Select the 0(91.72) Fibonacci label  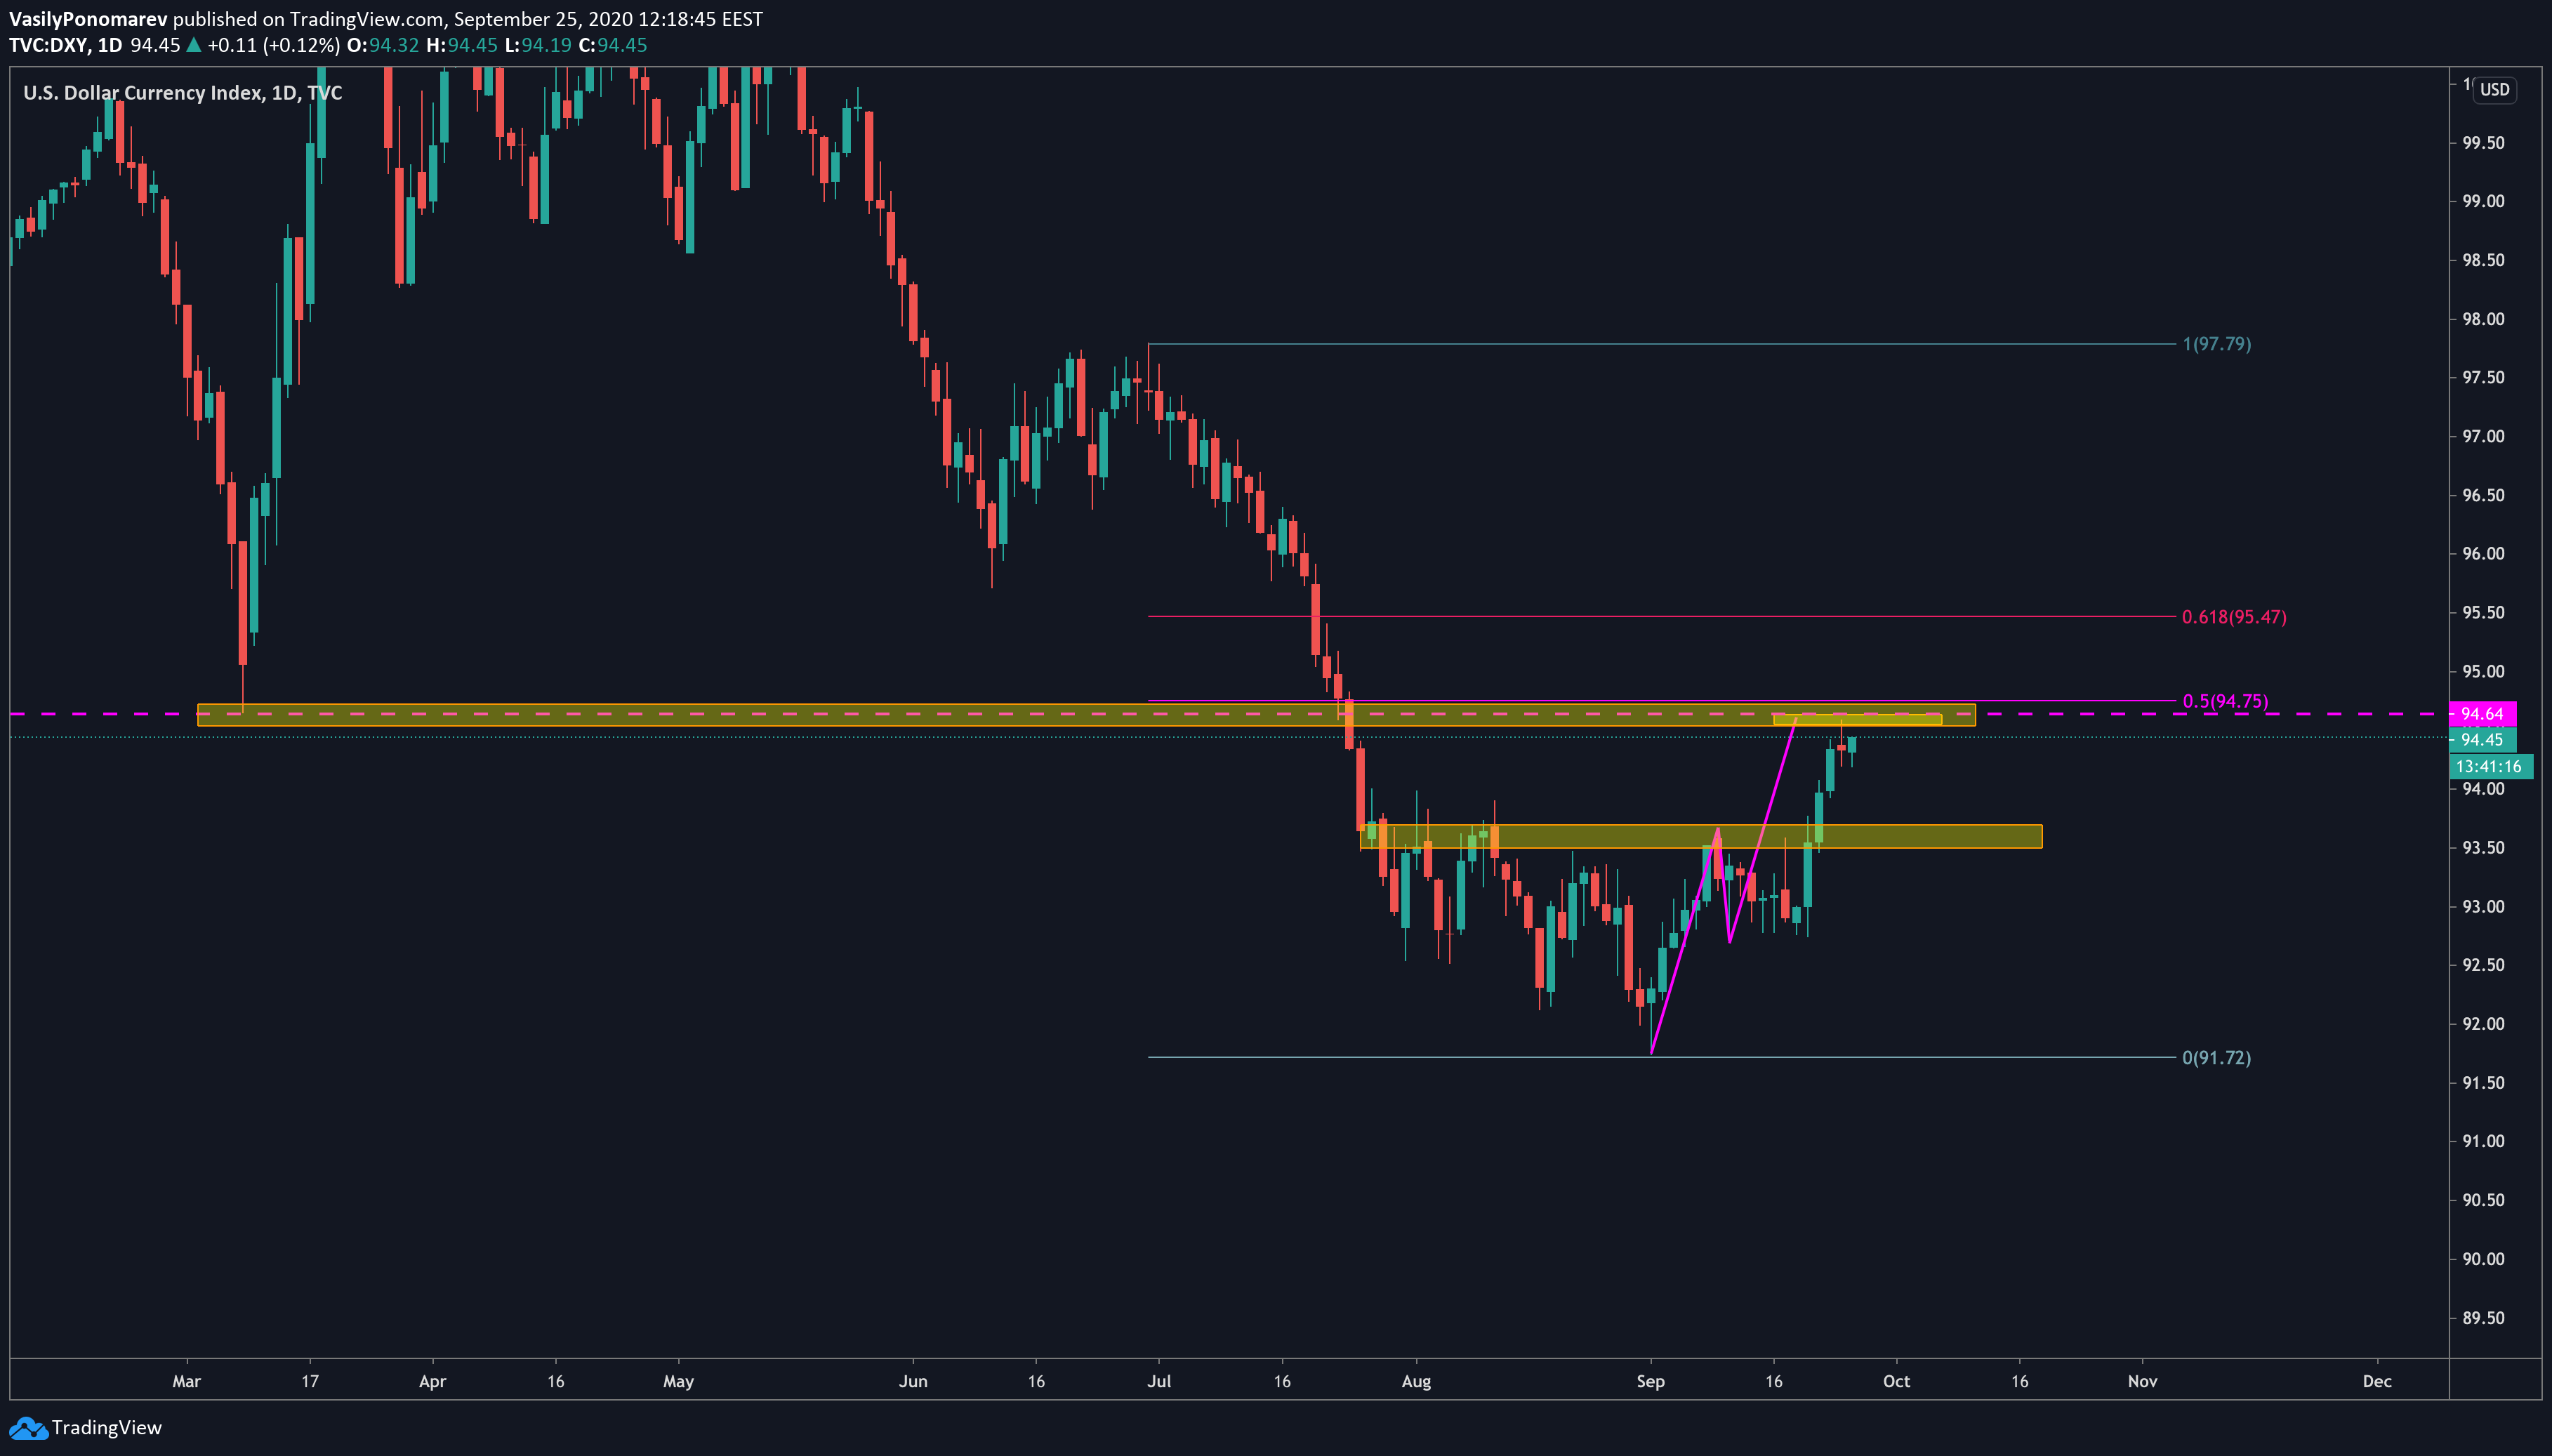[2216, 1058]
